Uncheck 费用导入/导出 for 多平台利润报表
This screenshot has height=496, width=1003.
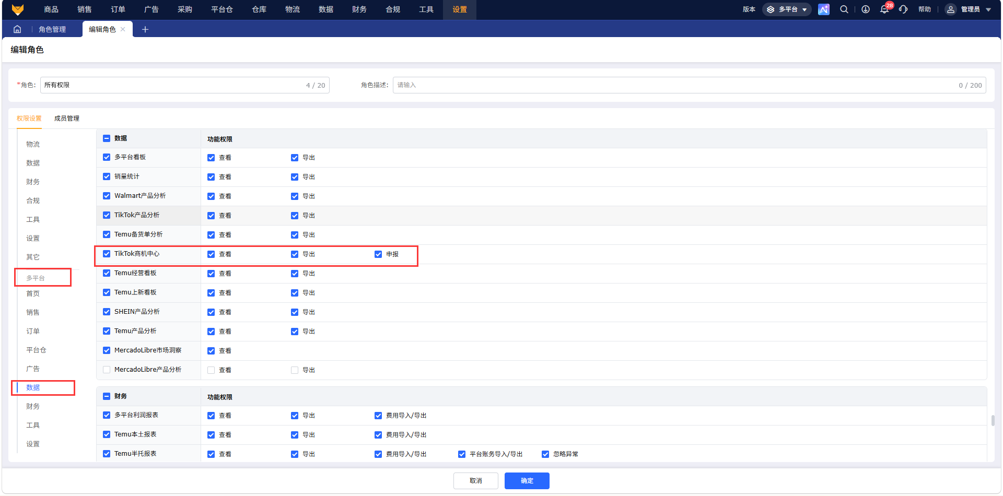[378, 416]
